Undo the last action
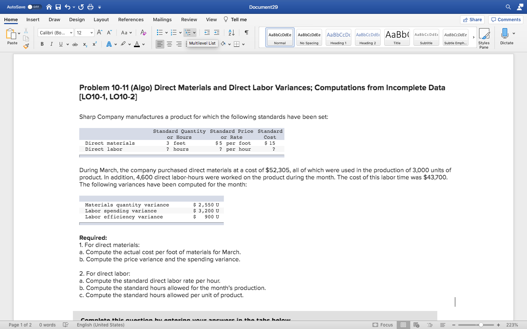The image size is (527, 329). (x=67, y=7)
